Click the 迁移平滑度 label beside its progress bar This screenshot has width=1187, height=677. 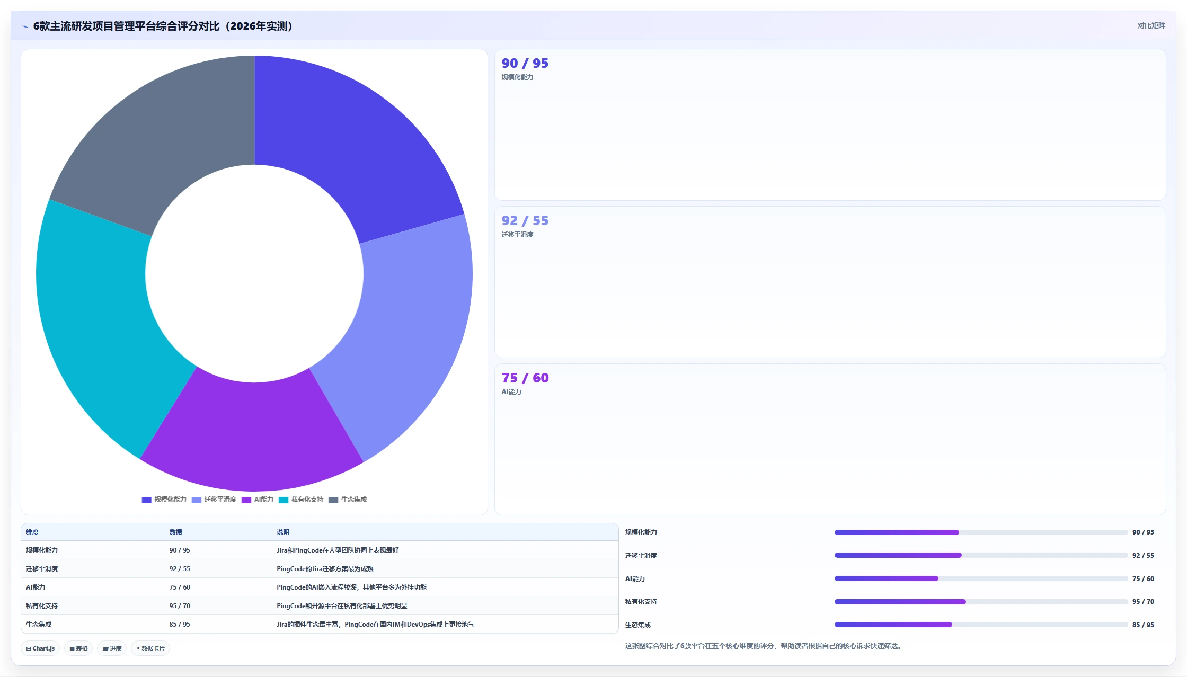click(x=641, y=556)
